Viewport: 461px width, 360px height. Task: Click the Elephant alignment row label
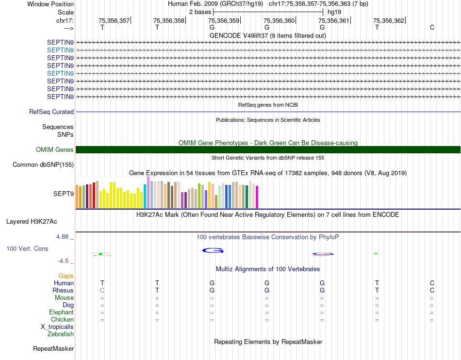pyautogui.click(x=61, y=312)
